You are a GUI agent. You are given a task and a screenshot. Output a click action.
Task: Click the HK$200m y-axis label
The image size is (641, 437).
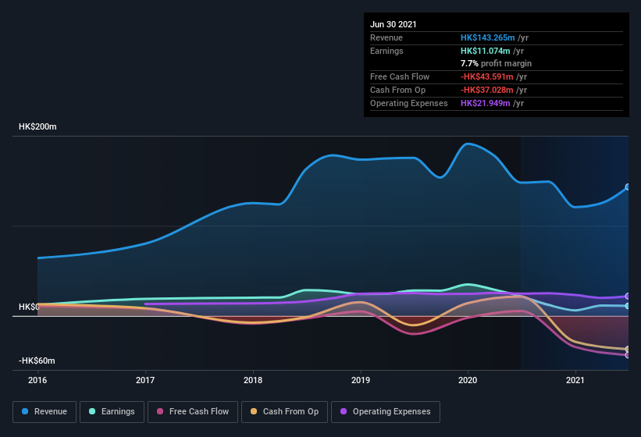pyautogui.click(x=37, y=126)
